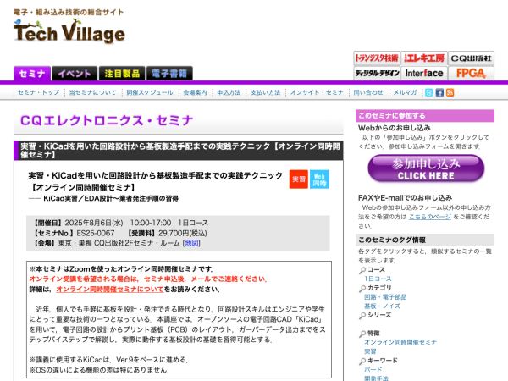Click the 参加申し込み CLICK HERE button

(x=426, y=168)
